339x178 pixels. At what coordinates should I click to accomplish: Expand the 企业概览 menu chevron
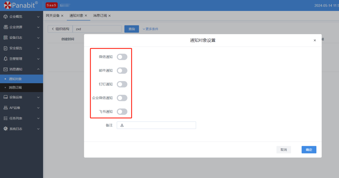[38, 17]
